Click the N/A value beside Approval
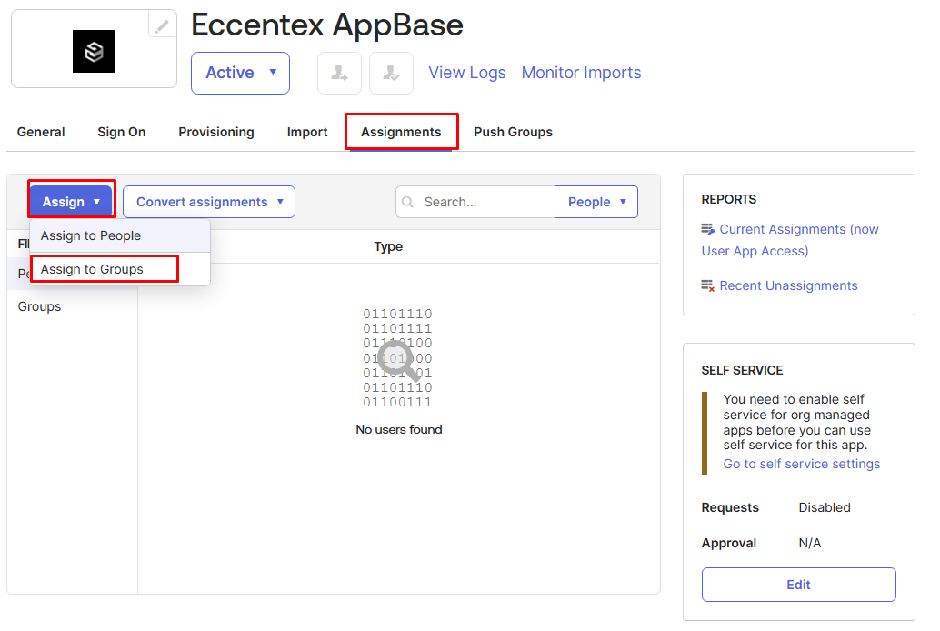This screenshot has height=631, width=940. [x=810, y=543]
